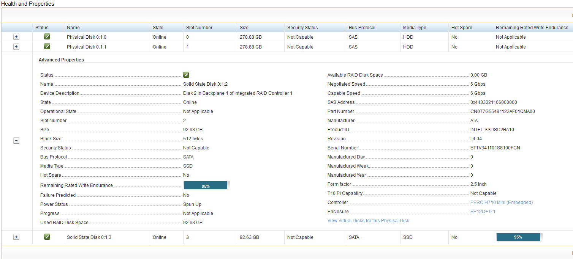This screenshot has height=259, width=573.
Task: Click Product ID INTEL SSDSC2BA10
Action: [492, 130]
